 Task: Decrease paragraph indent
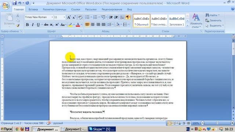tap(111, 17)
